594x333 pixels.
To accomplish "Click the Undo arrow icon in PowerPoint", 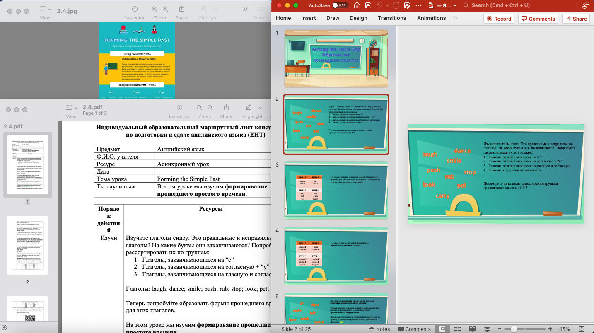I will point(379,5).
